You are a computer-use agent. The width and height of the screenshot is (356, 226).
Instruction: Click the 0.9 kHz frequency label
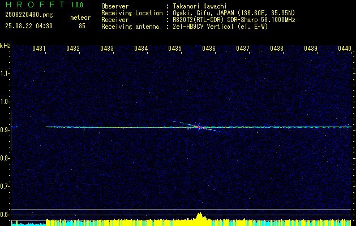(5, 130)
